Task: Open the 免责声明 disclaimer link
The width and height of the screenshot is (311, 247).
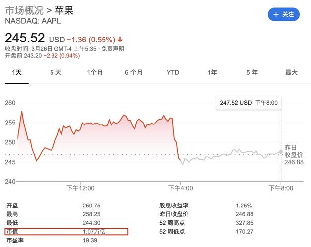Action: tap(113, 48)
